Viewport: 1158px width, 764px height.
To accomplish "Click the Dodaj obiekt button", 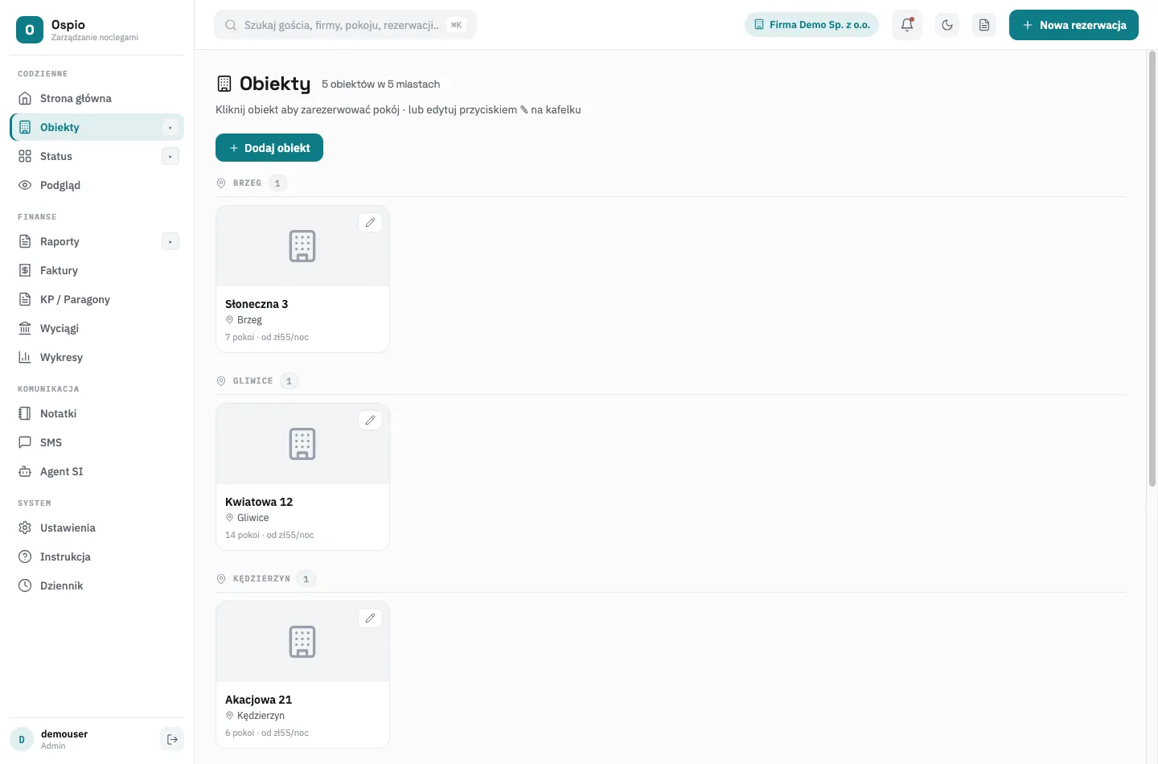I will click(x=269, y=148).
